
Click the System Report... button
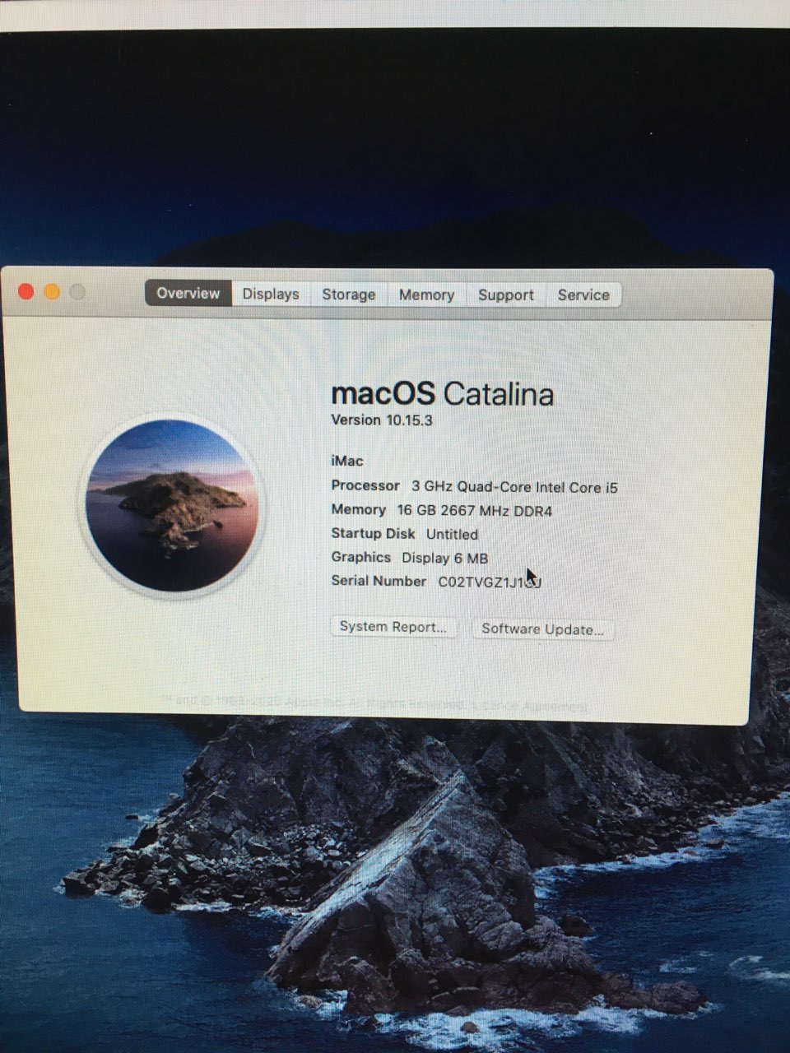coord(393,627)
